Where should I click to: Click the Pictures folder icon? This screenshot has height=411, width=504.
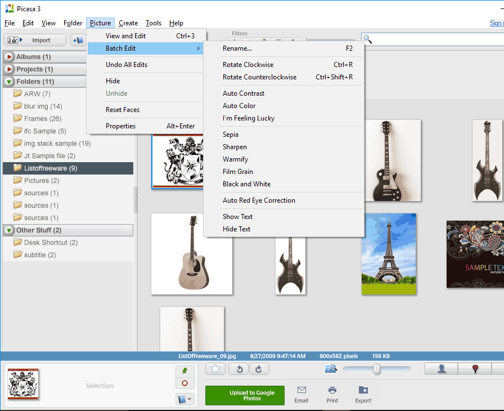[17, 180]
